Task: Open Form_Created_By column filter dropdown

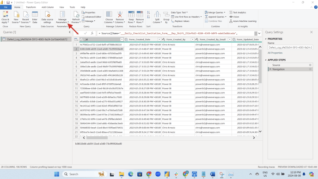Action: [x=192, y=39]
